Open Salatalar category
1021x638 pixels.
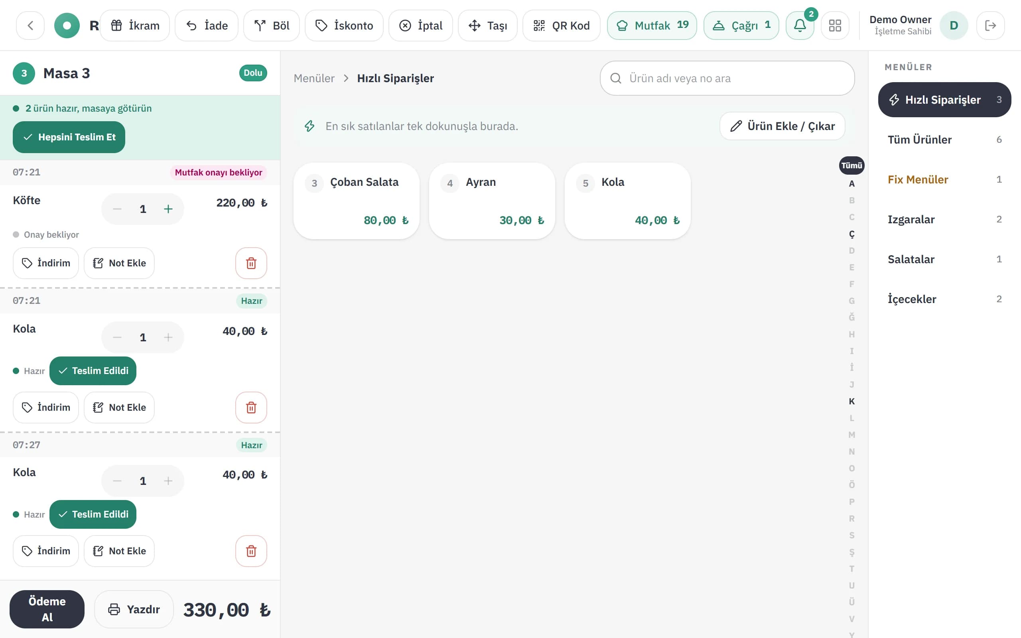coord(944,259)
